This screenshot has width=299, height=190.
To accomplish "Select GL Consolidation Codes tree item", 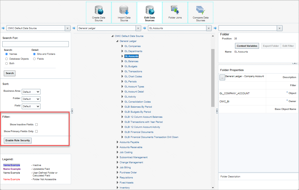I will tap(138, 102).
